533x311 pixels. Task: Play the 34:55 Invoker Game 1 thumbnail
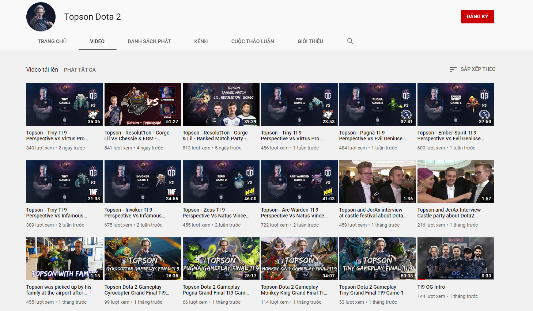point(143,182)
